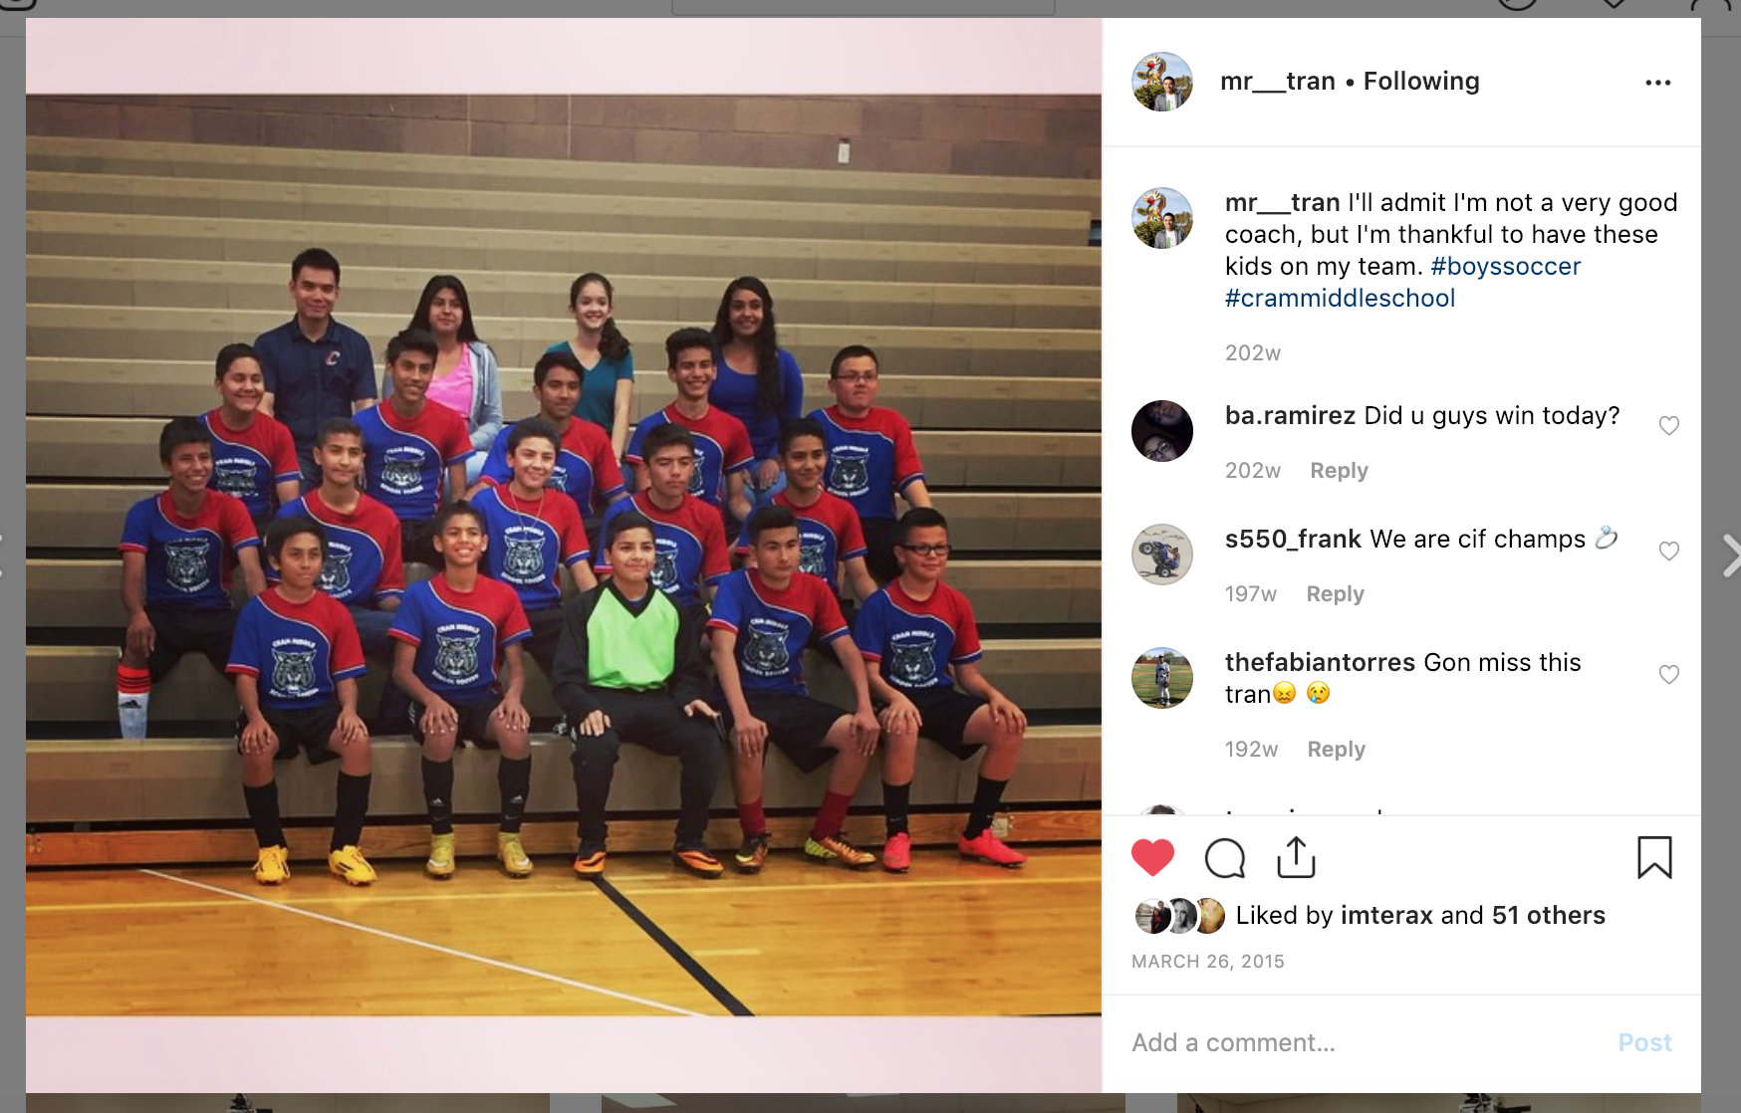Go to next post with right arrow

pyautogui.click(x=1731, y=556)
